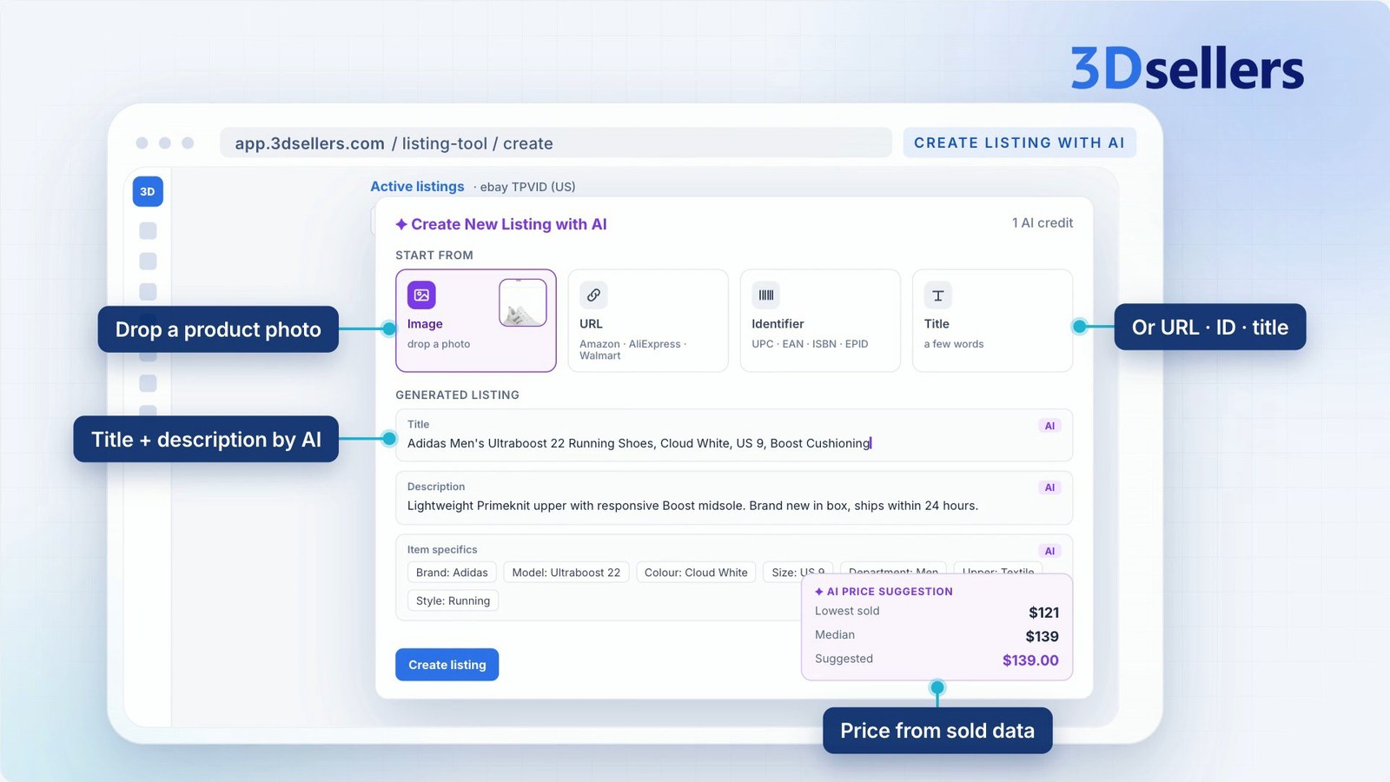Select the Image photo source icon
The image size is (1390, 782).
coord(421,295)
